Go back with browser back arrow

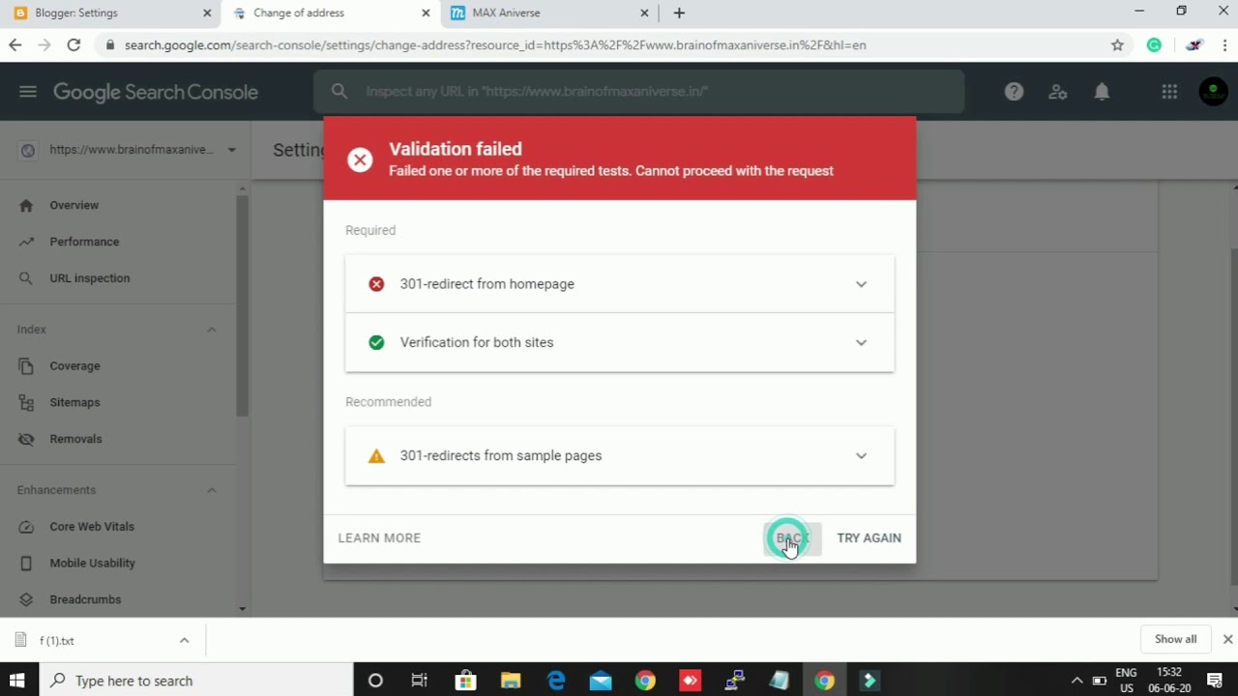[x=15, y=44]
